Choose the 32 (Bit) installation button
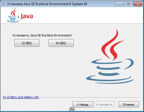This screenshot has width=144, height=112. (27, 43)
